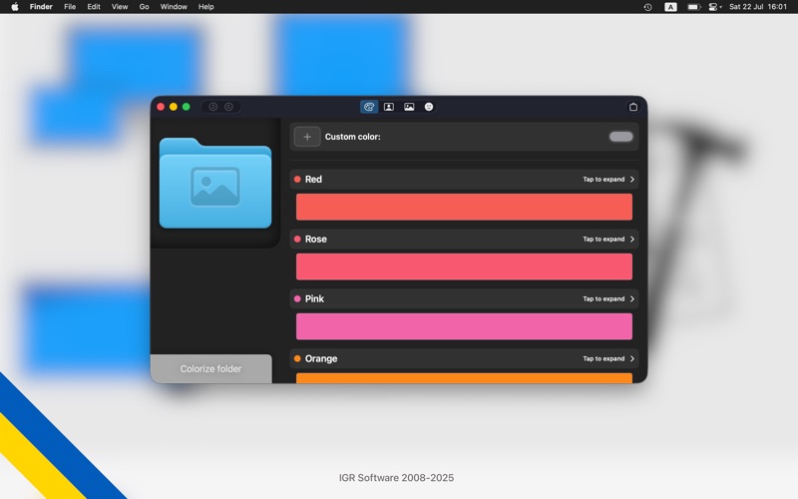Click the undo arrow in the title bar
Viewport: 798px width, 499px height.
pos(213,107)
